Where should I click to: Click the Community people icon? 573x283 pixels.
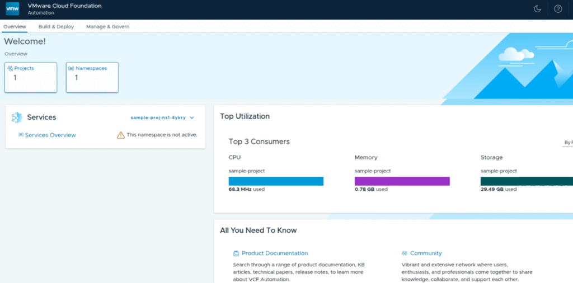[x=404, y=253]
